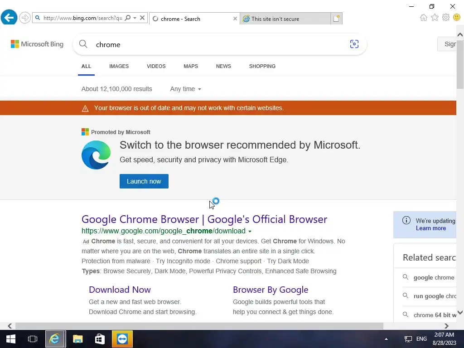Click 'Your browser is out of date' banner text
The height and width of the screenshot is (348, 464).
pos(189,108)
